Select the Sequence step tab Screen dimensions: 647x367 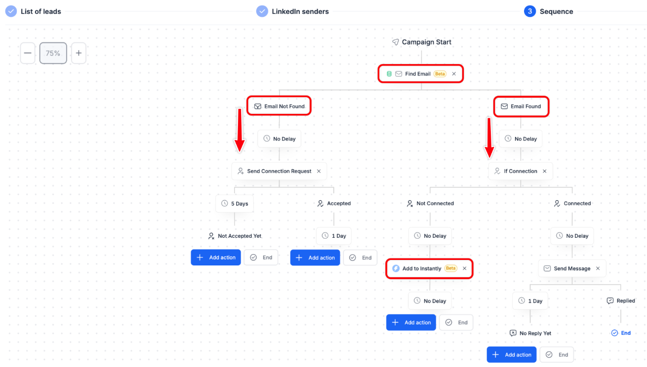coord(549,11)
